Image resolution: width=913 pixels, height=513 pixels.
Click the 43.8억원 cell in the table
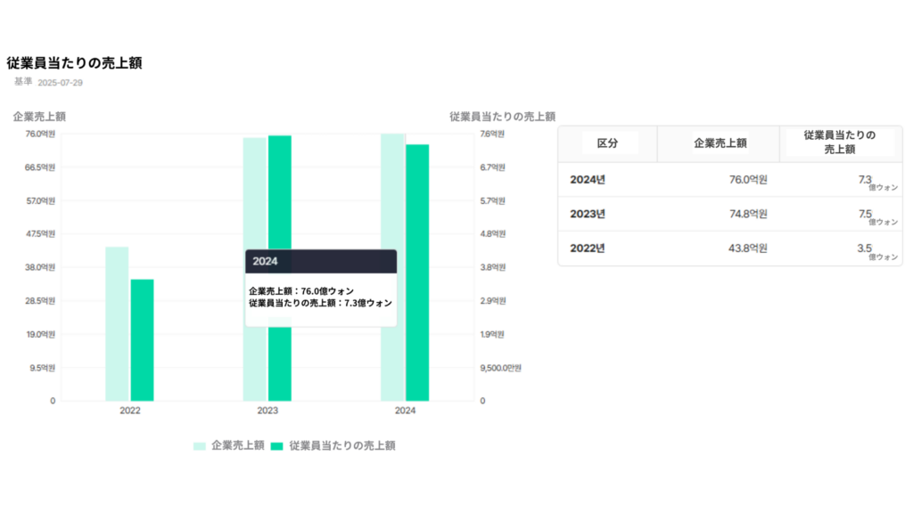point(747,248)
